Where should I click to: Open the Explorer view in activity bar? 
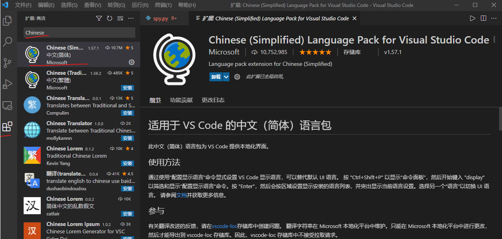pyautogui.click(x=7, y=21)
